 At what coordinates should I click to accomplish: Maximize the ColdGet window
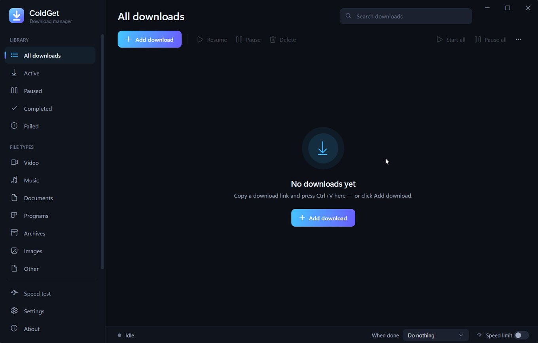click(508, 8)
